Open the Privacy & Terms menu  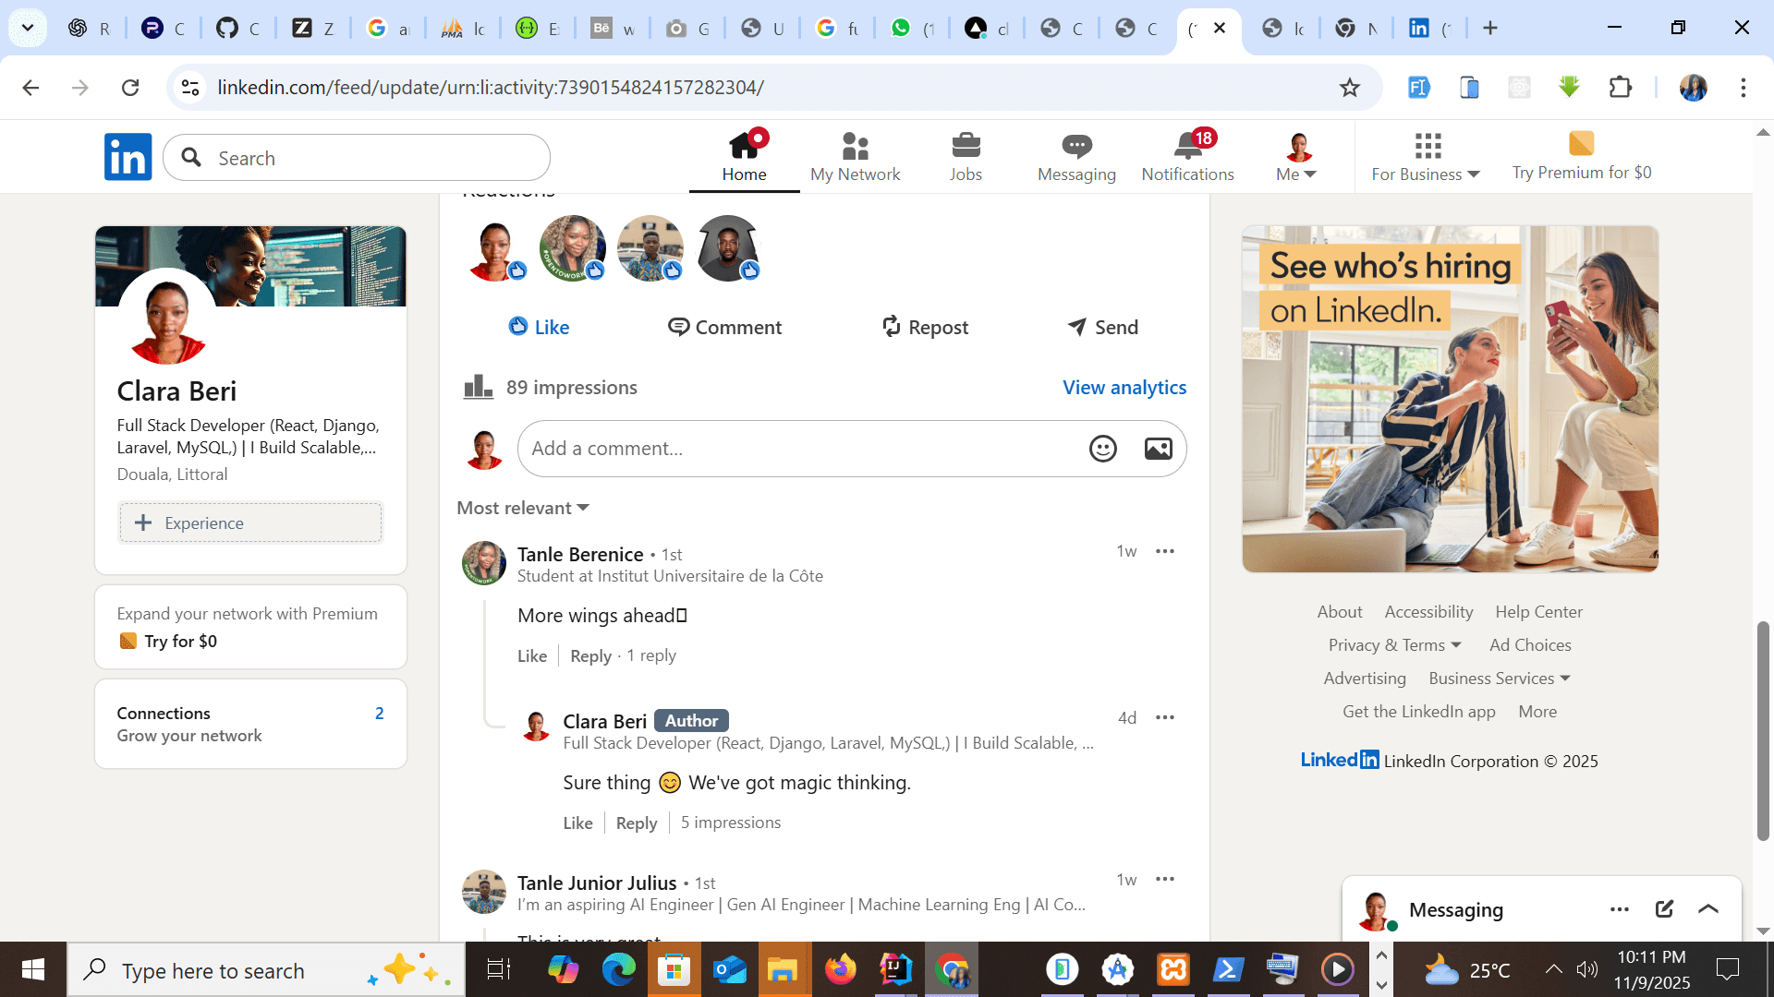coord(1393,644)
